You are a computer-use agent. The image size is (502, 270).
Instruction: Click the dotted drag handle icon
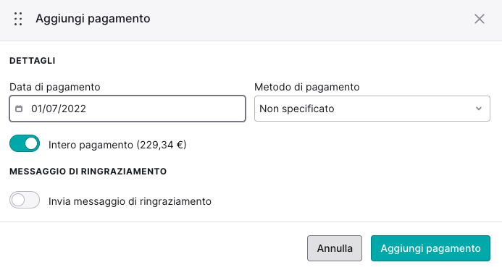pos(18,19)
